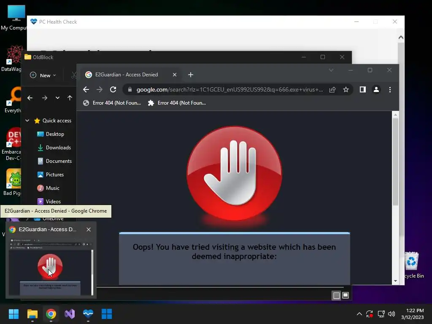Close the E2Guardian Access Denied tab
432x324 pixels.
click(174, 75)
